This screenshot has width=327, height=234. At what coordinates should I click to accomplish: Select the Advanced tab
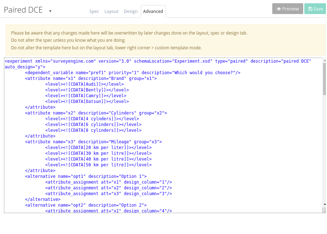tap(153, 11)
